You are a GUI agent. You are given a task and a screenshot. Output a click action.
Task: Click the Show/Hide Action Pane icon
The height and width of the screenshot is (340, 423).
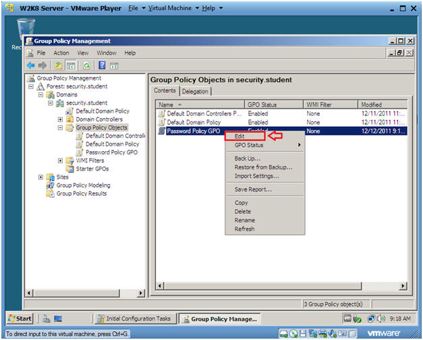coord(114,65)
